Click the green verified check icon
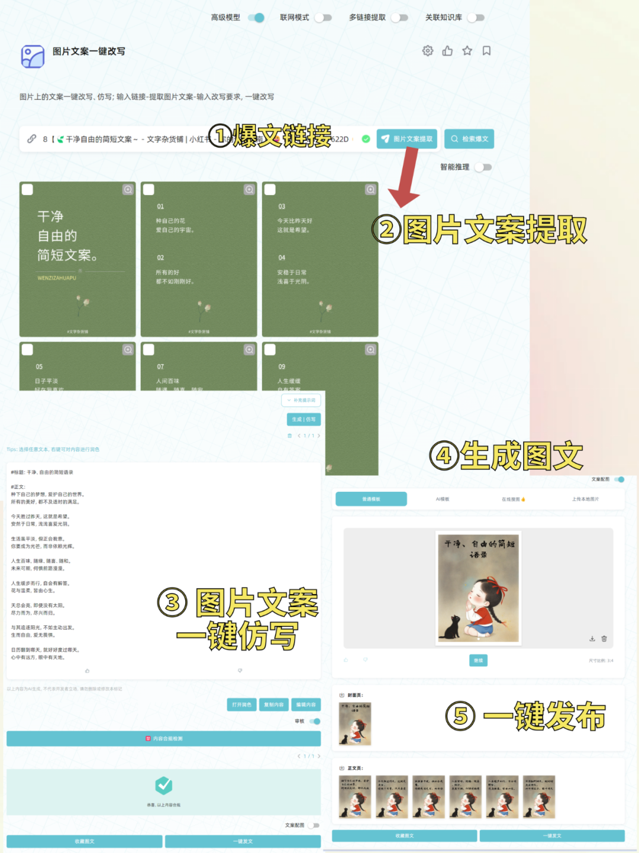Screen dimensions: 639x853 [366, 139]
